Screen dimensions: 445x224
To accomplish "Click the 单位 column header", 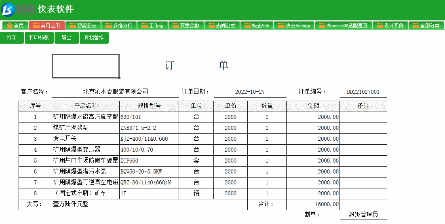I will [x=196, y=106].
